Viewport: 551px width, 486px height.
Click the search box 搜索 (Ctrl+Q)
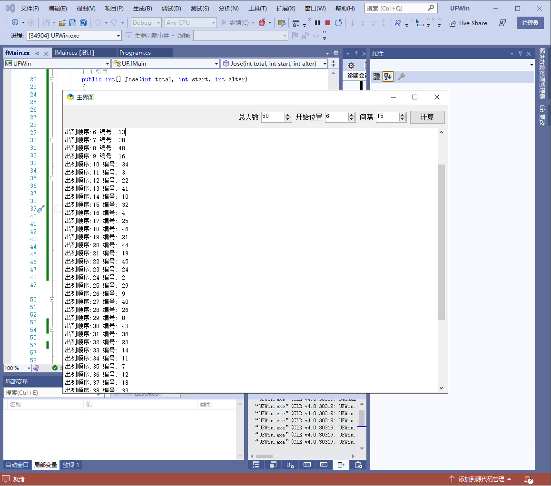tap(401, 8)
